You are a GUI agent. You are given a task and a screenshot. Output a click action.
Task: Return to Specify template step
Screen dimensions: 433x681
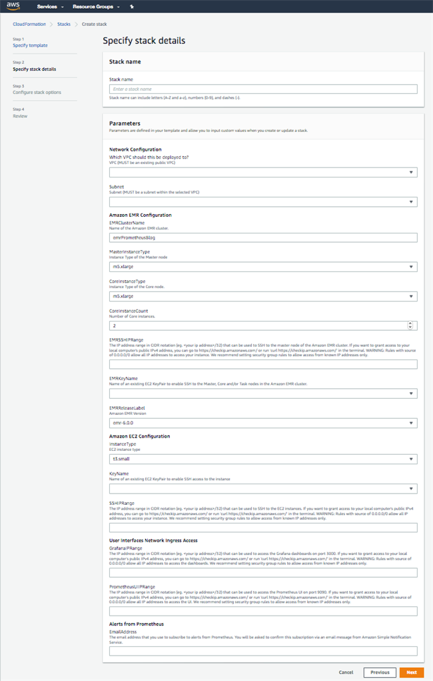(30, 45)
